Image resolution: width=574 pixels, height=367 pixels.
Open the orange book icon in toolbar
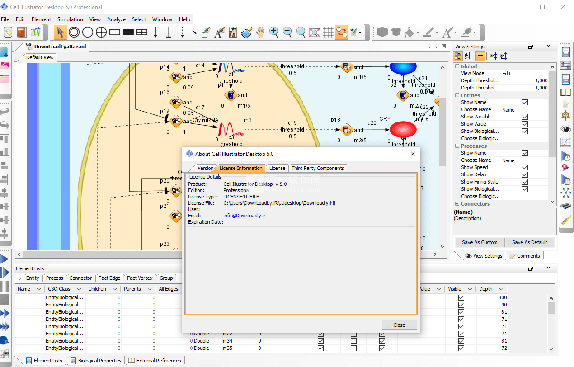[21, 32]
